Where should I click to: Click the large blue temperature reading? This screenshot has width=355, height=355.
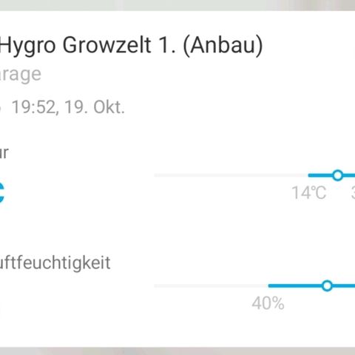pyautogui.click(x=2, y=193)
